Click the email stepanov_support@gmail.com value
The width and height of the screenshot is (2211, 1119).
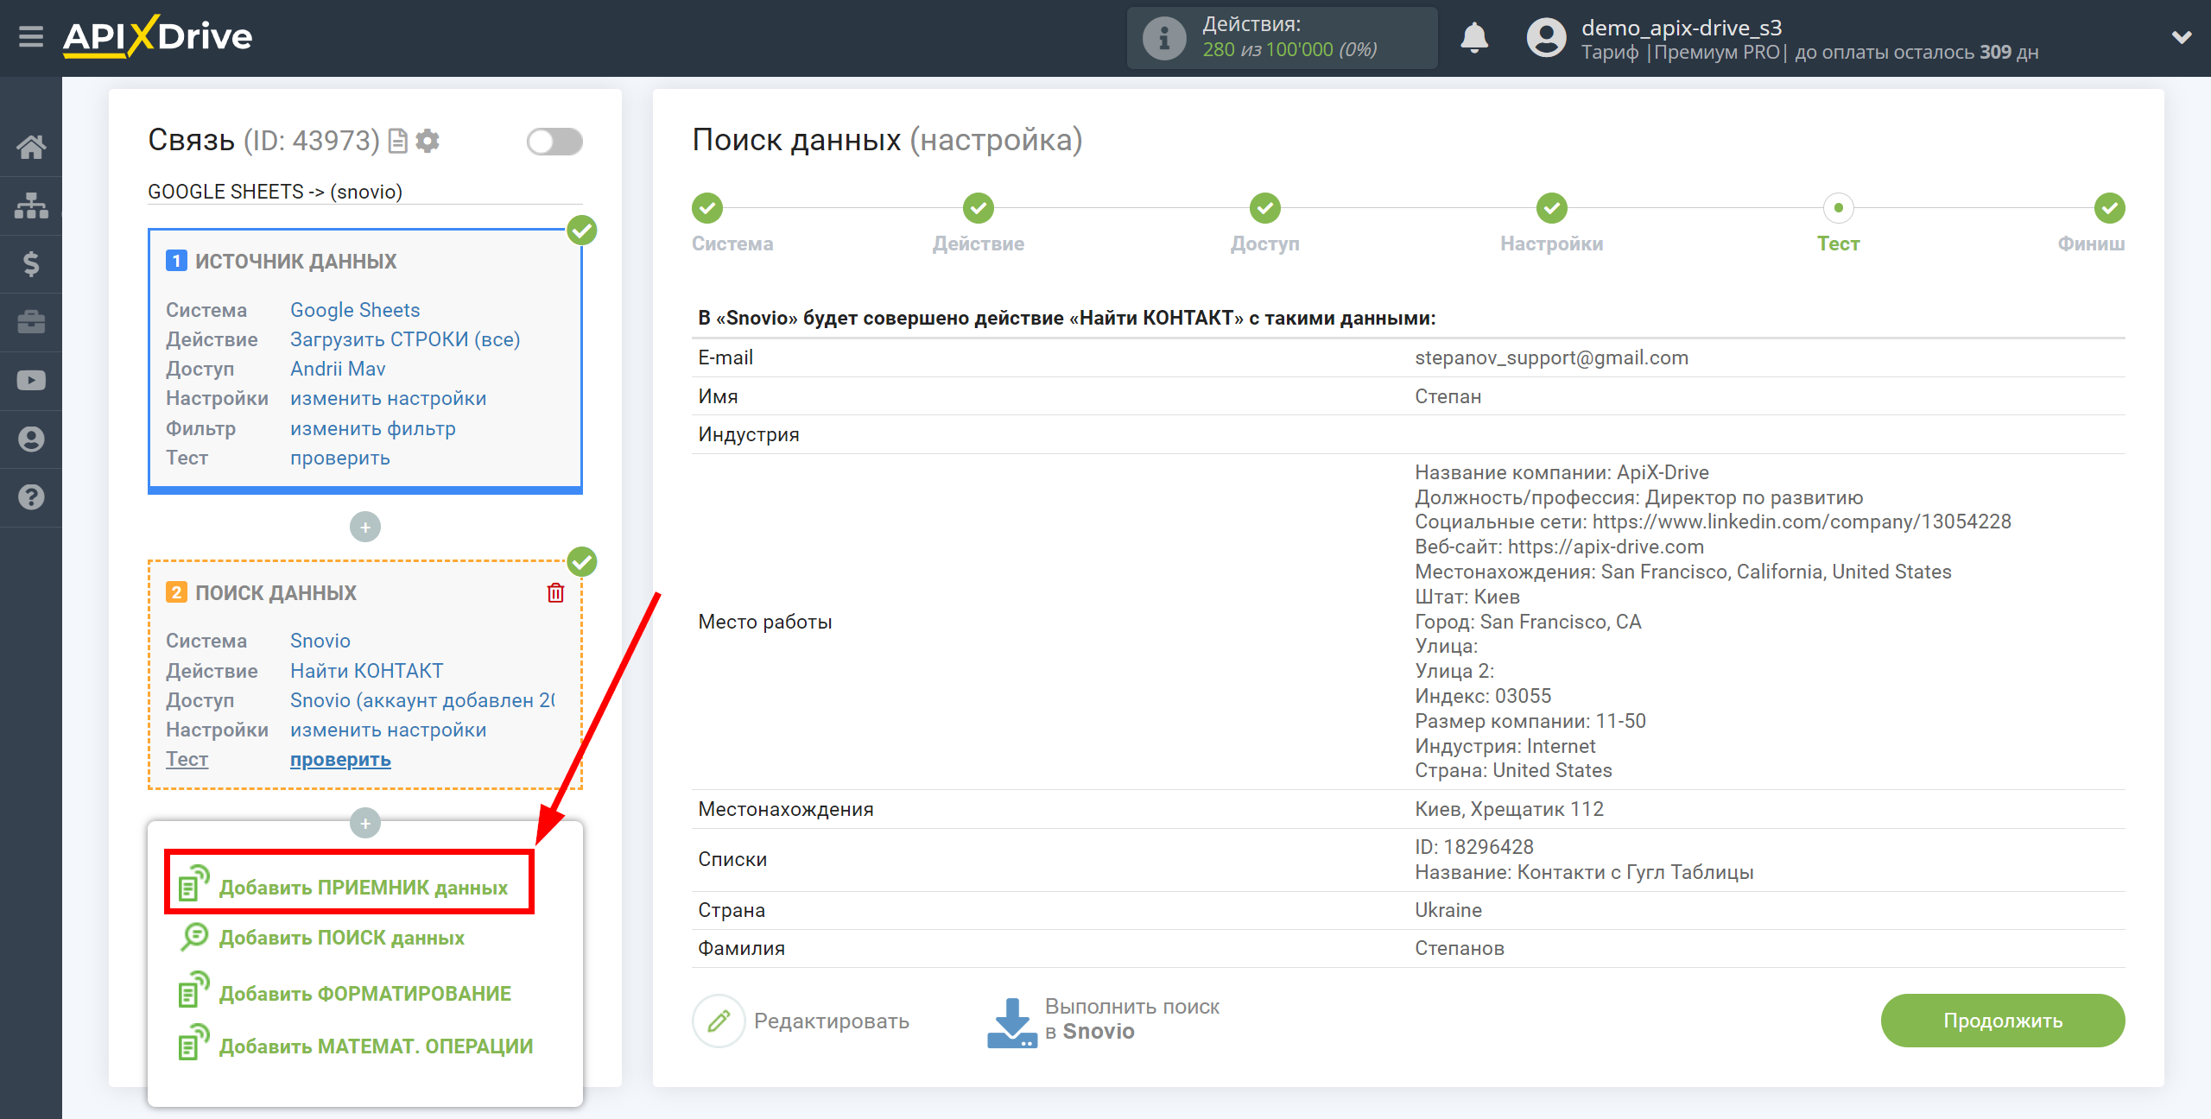pyautogui.click(x=1551, y=357)
